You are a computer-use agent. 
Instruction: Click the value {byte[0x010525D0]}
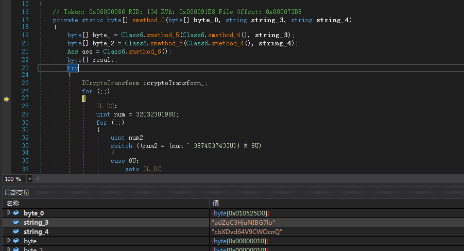tap(240, 213)
